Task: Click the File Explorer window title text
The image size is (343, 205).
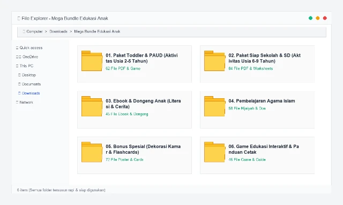Action: pyautogui.click(x=65, y=18)
